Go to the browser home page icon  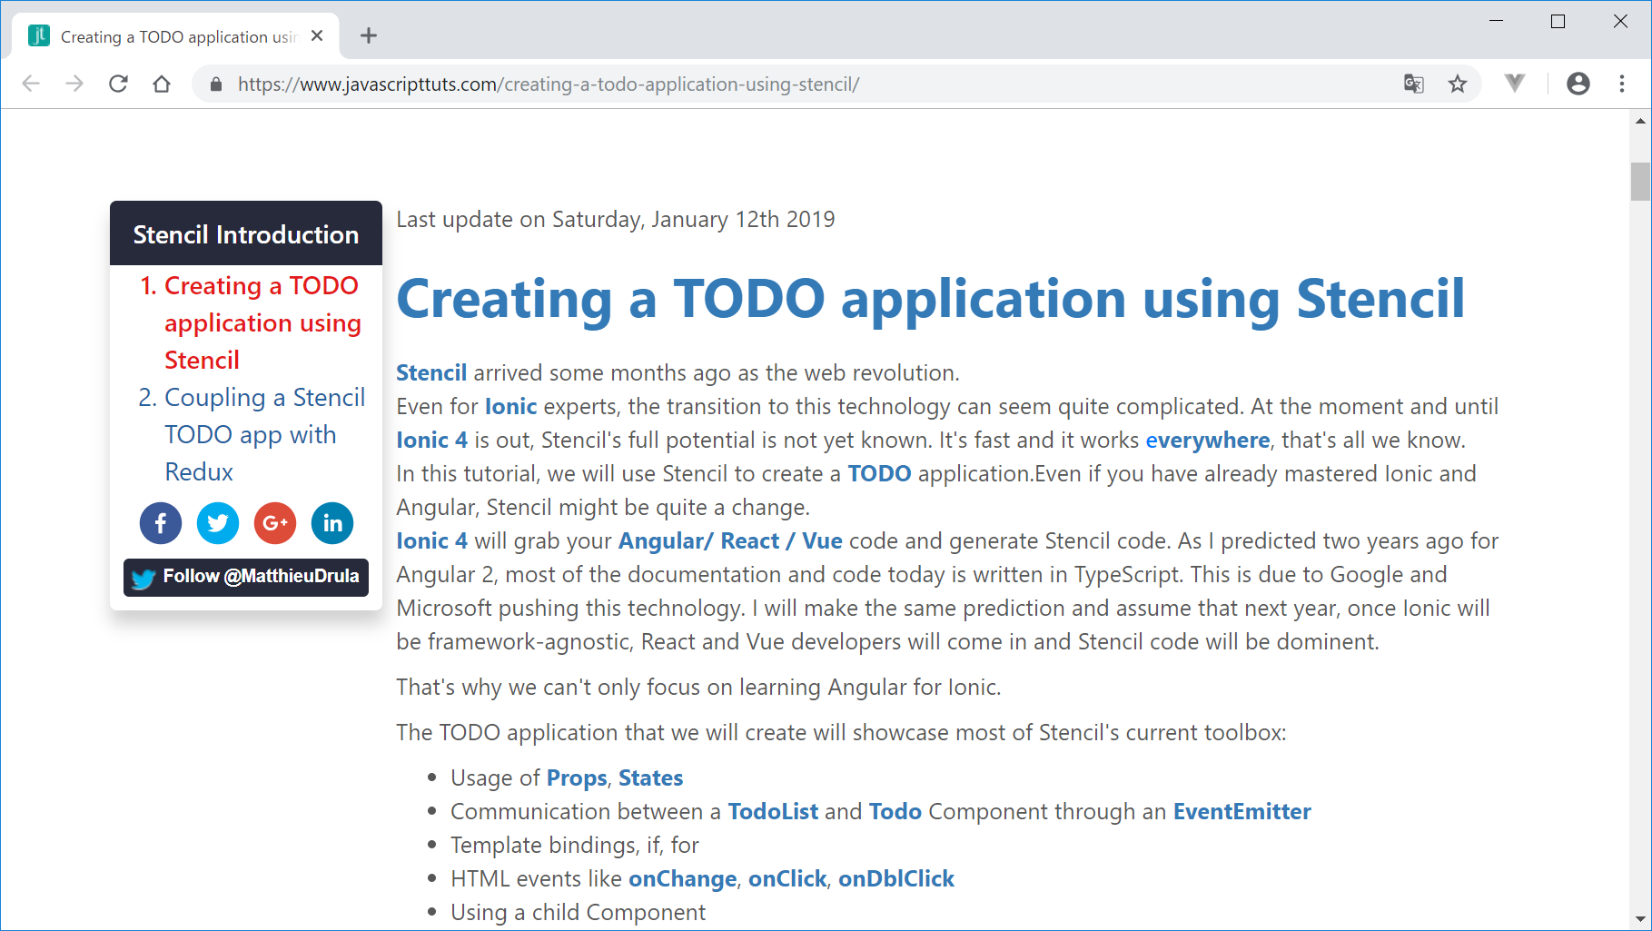[162, 84]
